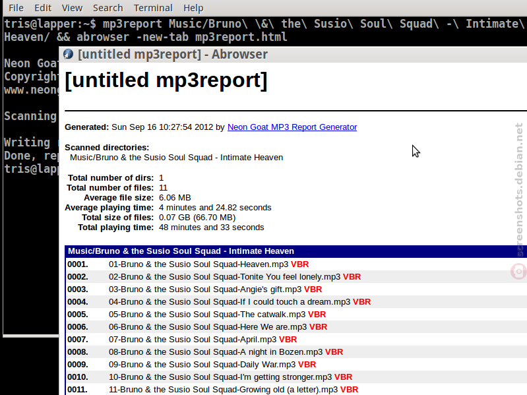Click 'Scanning' line in the terminal output
This screenshot has height=395, width=527.
click(30, 116)
